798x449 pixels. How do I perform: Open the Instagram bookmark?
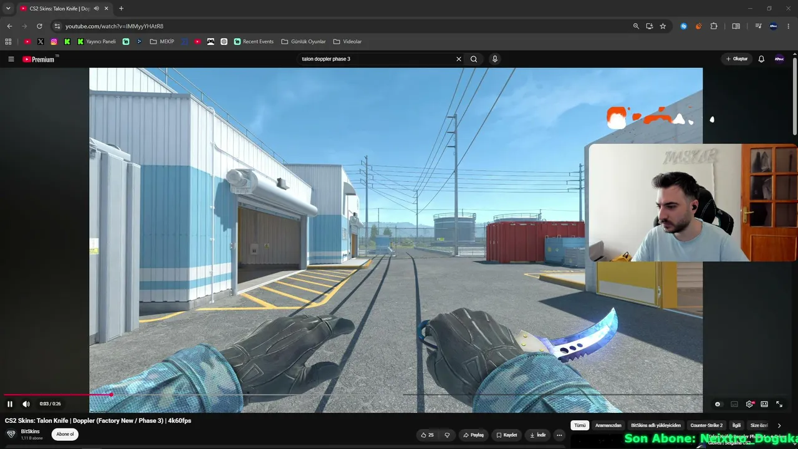point(54,42)
